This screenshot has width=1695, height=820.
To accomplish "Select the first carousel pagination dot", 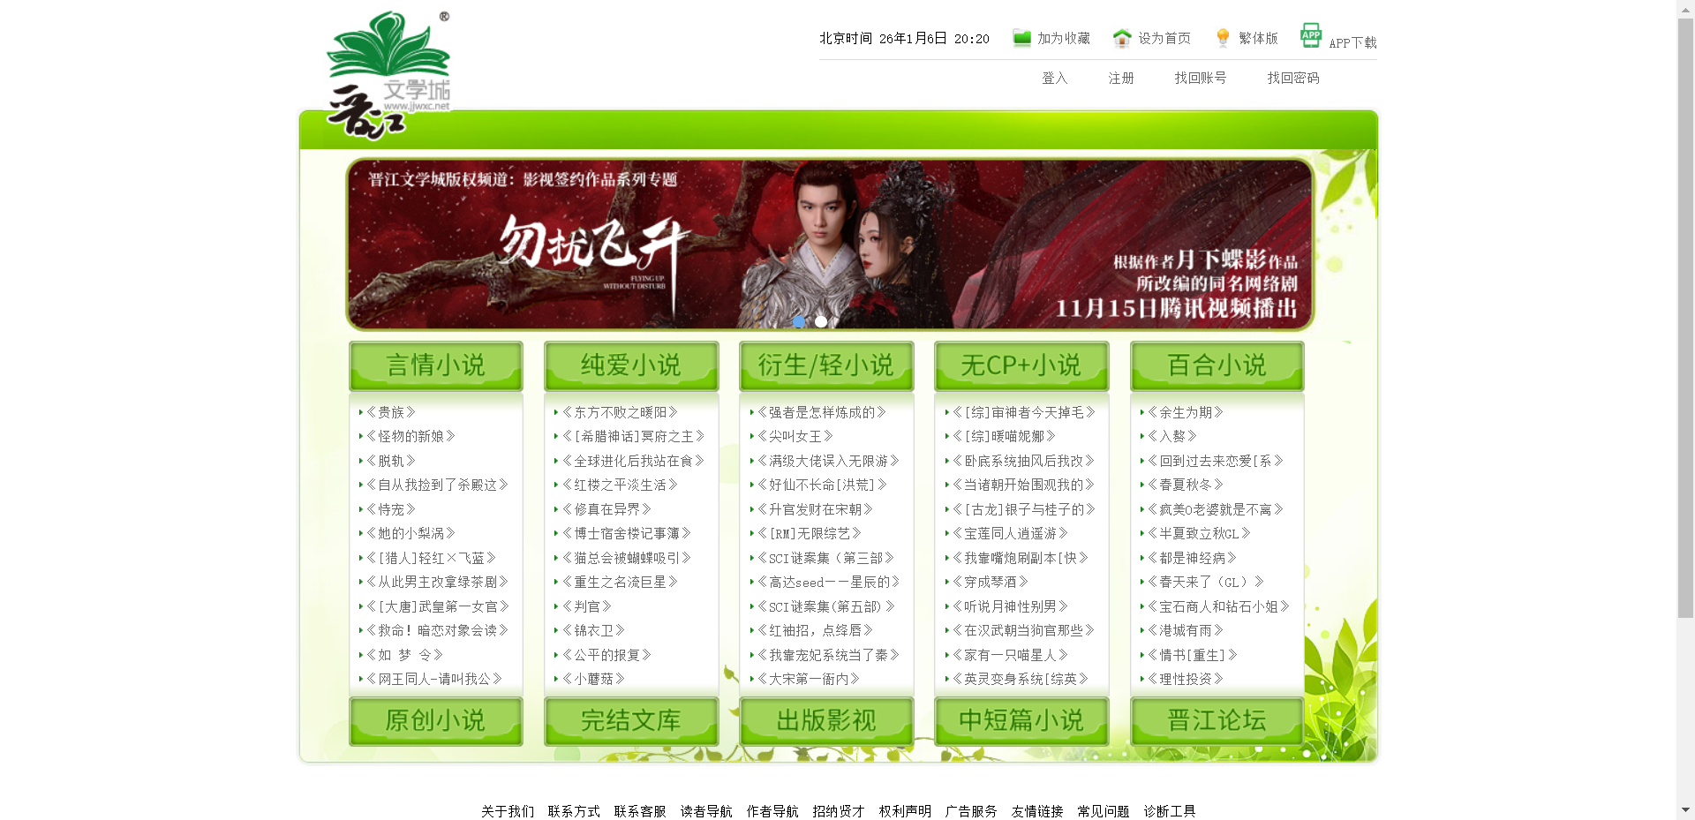I will 799,322.
